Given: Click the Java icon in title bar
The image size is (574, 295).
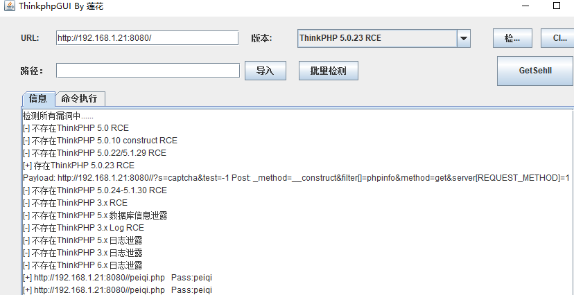Looking at the screenshot, I should [x=9, y=6].
